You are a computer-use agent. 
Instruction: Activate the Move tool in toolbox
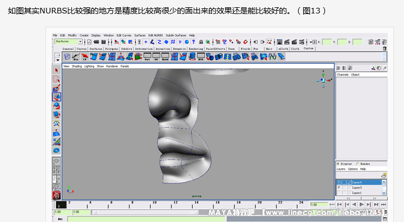(x=57, y=97)
